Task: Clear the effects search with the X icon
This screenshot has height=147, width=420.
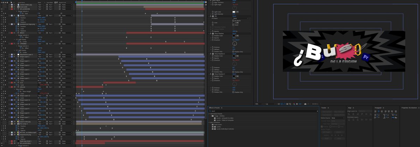Action: pos(317,111)
